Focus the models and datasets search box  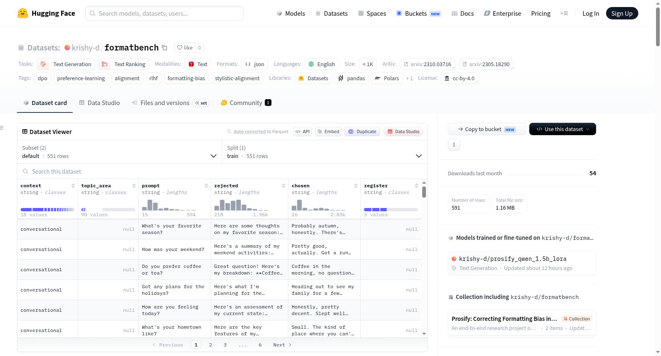click(x=164, y=13)
